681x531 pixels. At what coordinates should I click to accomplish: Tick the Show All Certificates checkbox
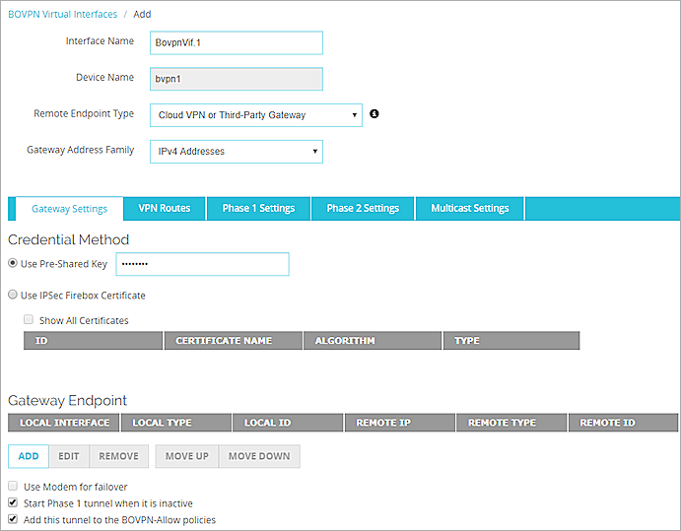point(29,320)
